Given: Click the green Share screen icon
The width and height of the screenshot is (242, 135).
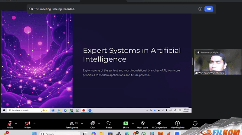Looking at the screenshot, I should 126,123.
